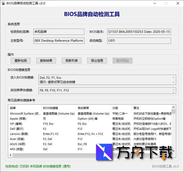Click the green 检测完成 status message
184x172 pixels.
(38, 166)
